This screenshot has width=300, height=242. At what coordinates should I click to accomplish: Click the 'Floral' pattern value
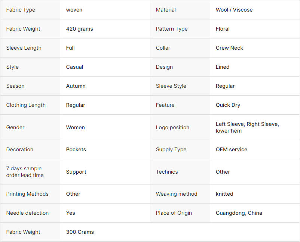[223, 29]
